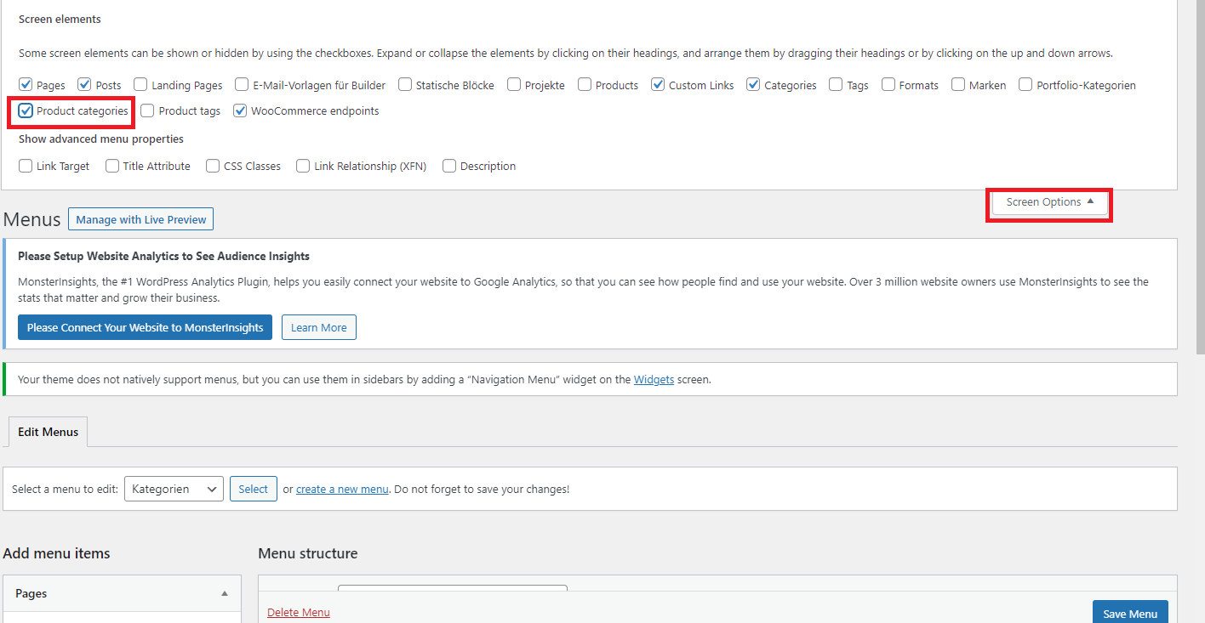Enable the Link Target advanced property
The image size is (1205, 623).
click(26, 167)
